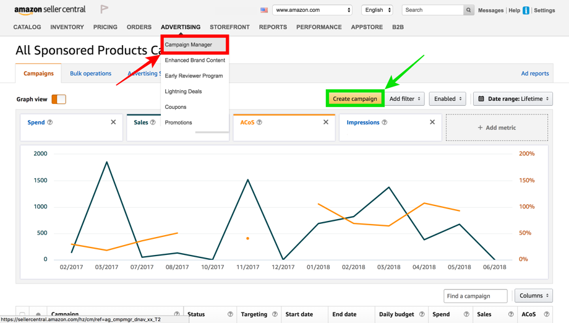Viewport: 569px width, 323px height.
Task: Select Enhanced Brand Content menu item
Action: (195, 60)
